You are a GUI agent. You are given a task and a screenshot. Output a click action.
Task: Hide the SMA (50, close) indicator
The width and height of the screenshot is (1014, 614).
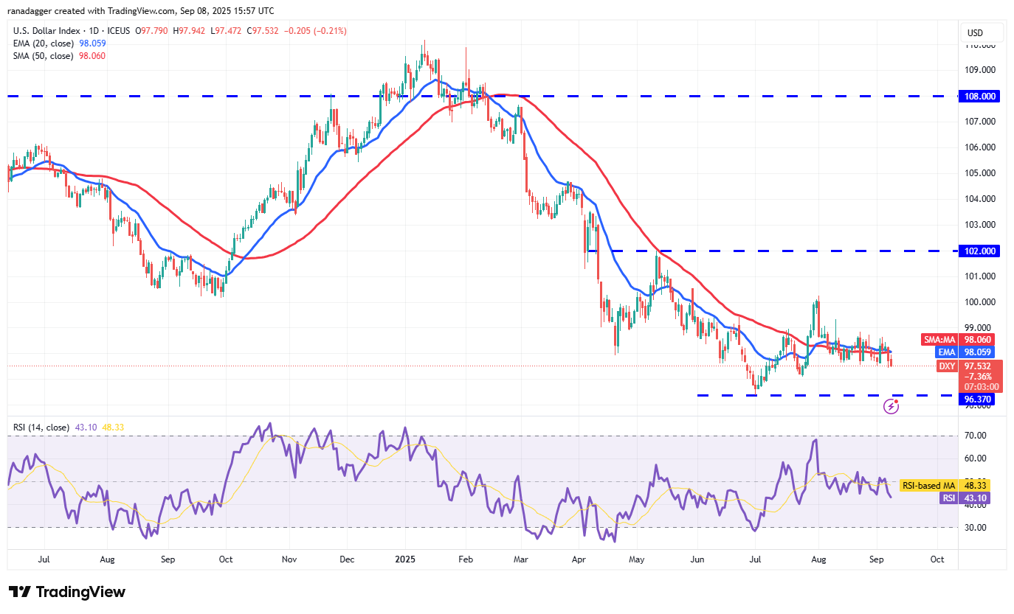44,55
